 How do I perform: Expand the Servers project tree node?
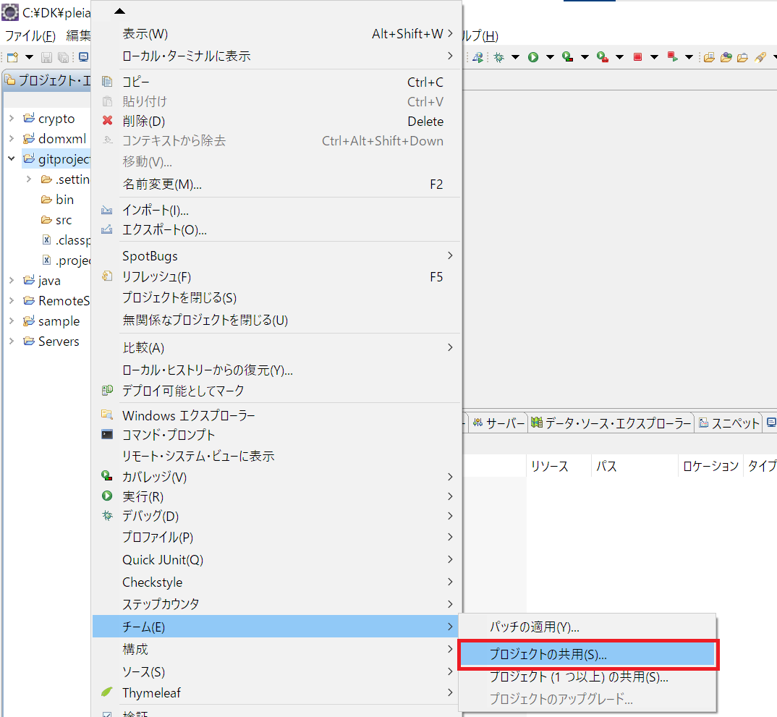point(12,341)
